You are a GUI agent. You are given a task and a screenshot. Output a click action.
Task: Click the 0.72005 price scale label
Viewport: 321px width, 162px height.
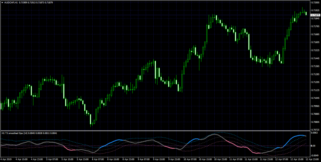click(315, 2)
